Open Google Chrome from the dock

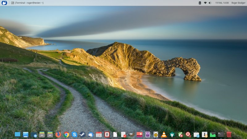[x=66, y=134]
